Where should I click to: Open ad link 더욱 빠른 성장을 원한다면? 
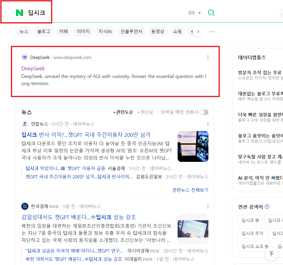261,115
